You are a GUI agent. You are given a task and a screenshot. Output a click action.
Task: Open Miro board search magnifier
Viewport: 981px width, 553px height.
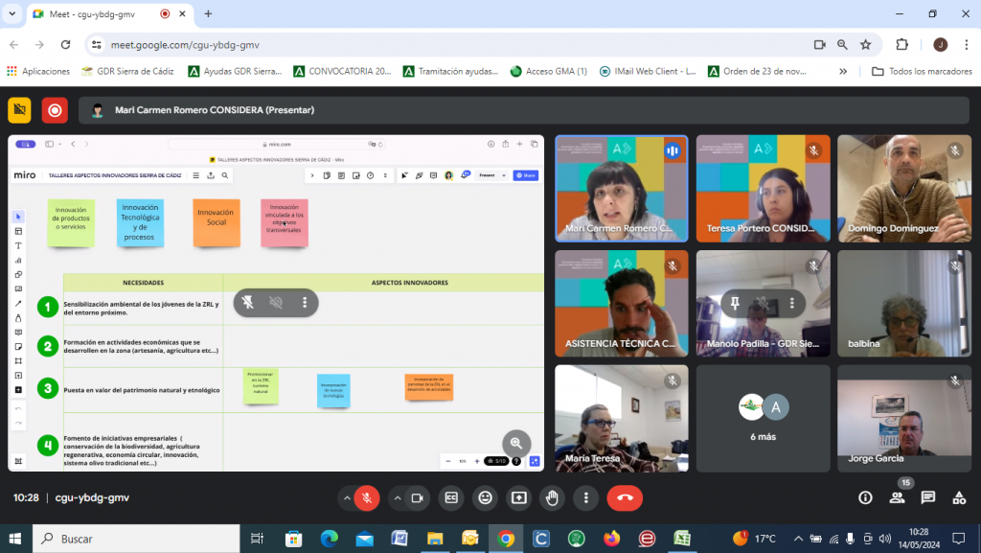point(224,175)
